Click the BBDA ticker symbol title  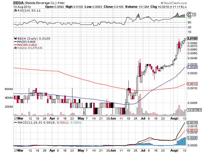(18, 3)
